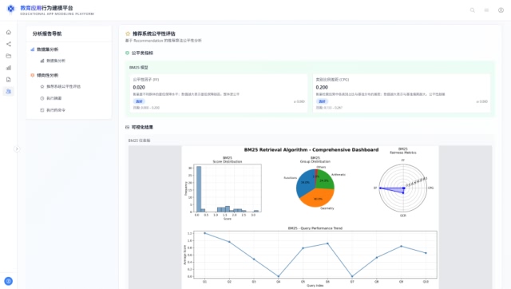The height and width of the screenshot is (289, 511).
Task: Open the bar chart icon in sidebar
Action: 9,68
